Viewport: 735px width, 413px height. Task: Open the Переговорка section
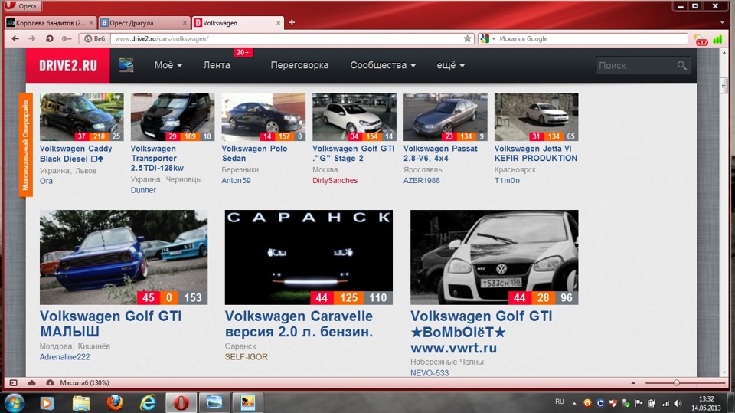(299, 65)
